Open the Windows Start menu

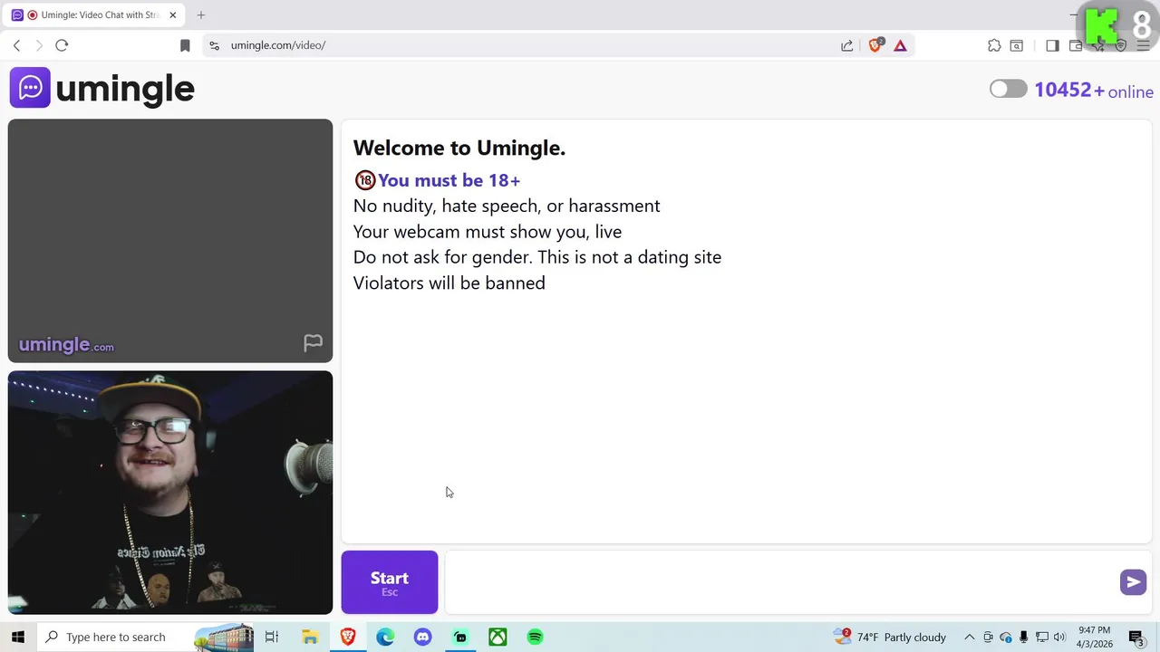click(x=18, y=637)
